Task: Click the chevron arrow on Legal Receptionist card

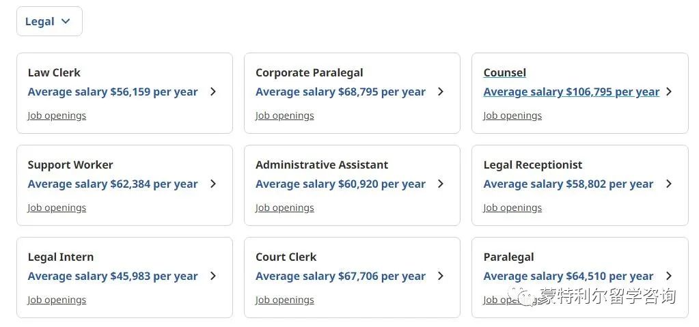Action: click(x=669, y=184)
